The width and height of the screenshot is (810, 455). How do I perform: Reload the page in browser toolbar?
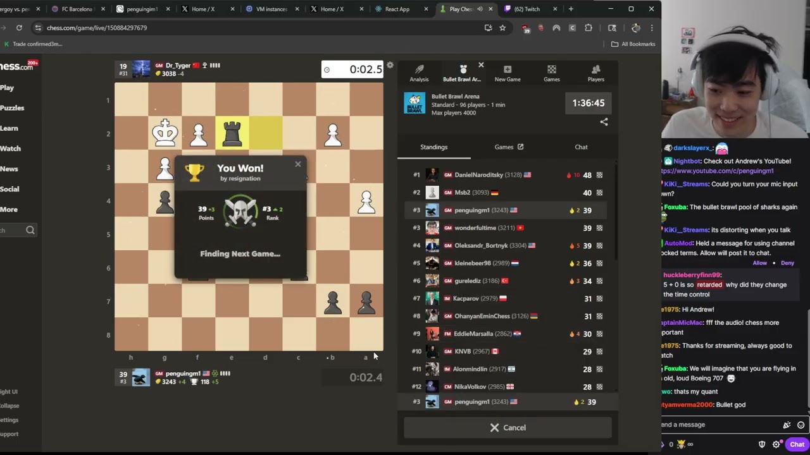(19, 28)
